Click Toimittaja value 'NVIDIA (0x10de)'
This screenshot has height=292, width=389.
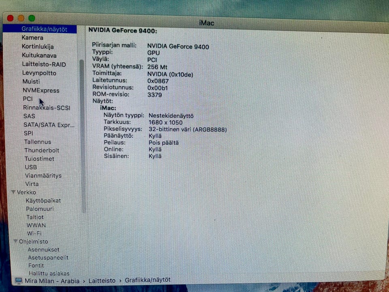[x=170, y=75]
